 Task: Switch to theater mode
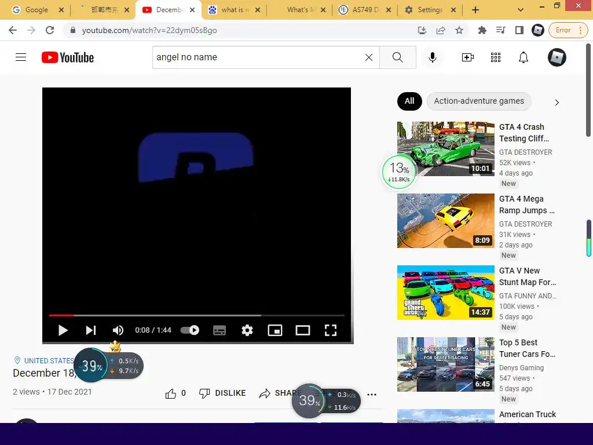pyautogui.click(x=302, y=330)
